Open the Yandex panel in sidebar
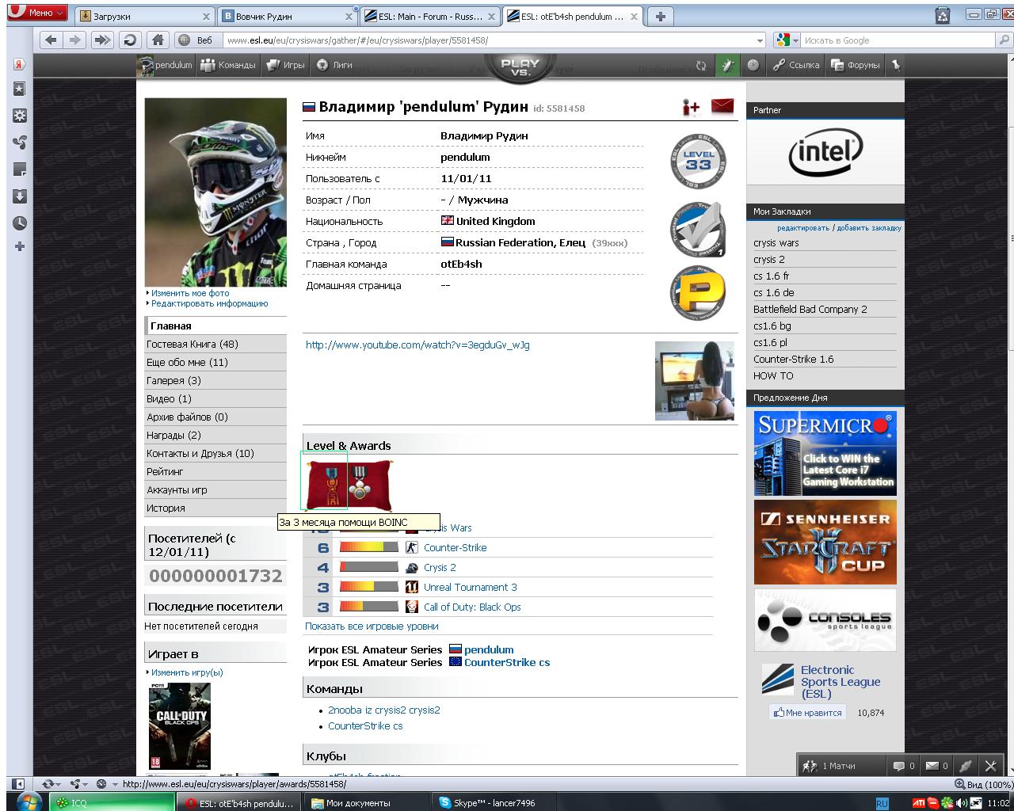The image size is (1014, 811). (x=20, y=65)
